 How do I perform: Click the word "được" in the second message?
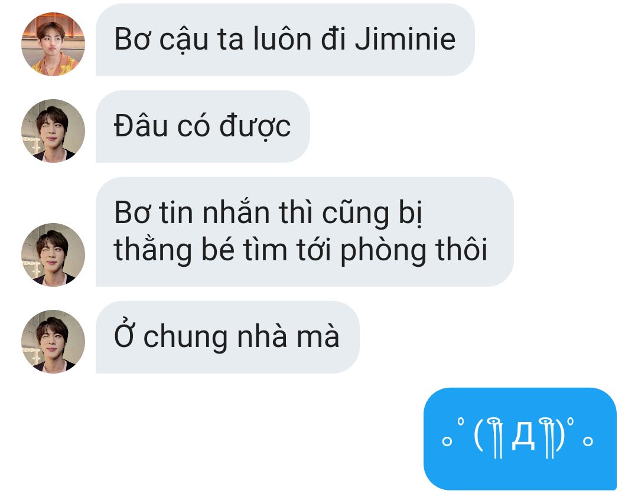255,126
